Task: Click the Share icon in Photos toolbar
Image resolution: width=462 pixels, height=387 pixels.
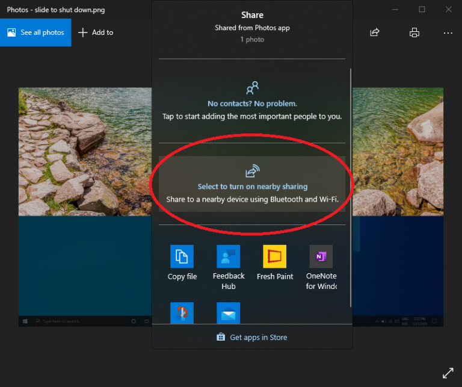Action: click(375, 33)
